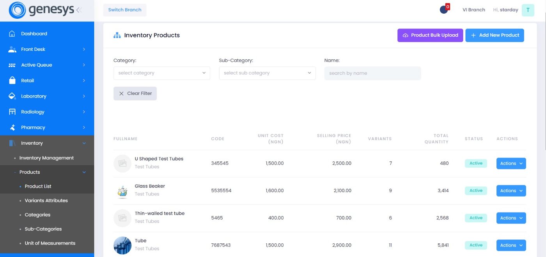Open Variants Attributes menu item

(x=47, y=200)
